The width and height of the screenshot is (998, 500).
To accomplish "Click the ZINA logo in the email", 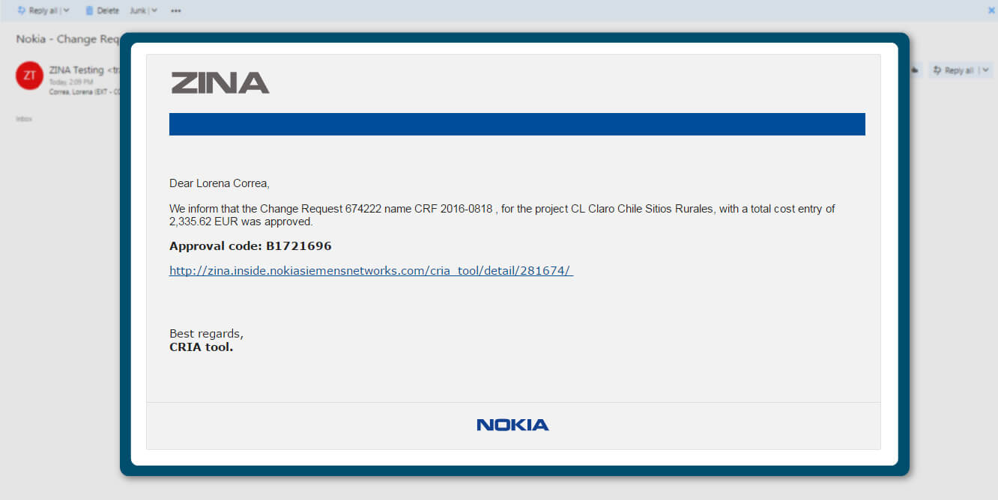I will [220, 83].
